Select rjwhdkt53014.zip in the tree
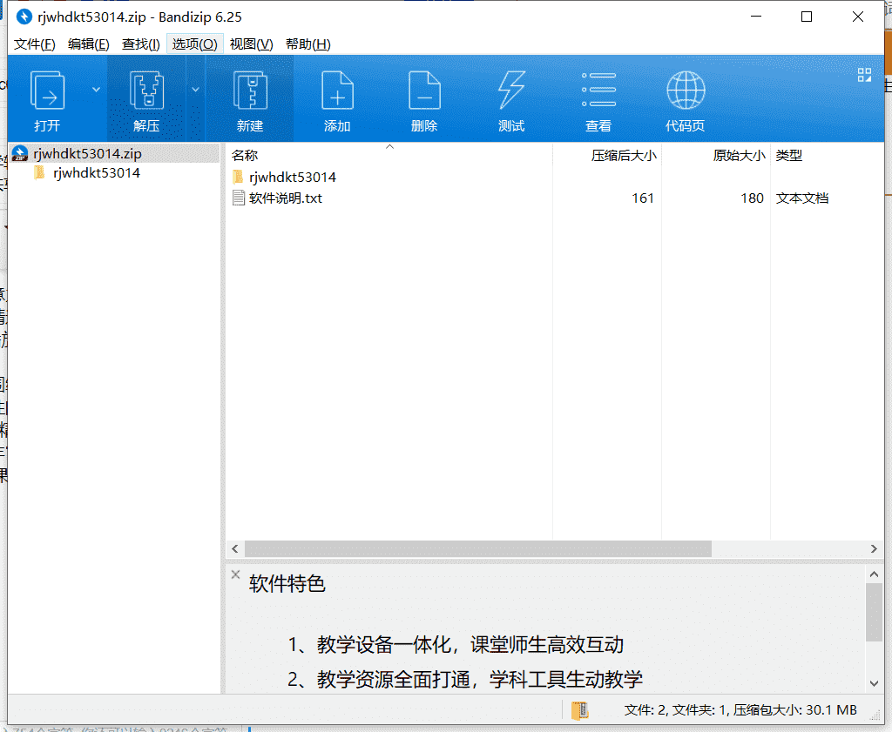 [x=87, y=153]
